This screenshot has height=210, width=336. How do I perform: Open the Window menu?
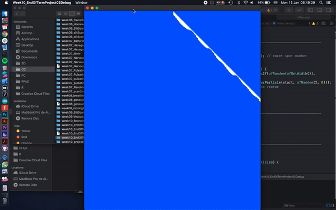(81, 3)
